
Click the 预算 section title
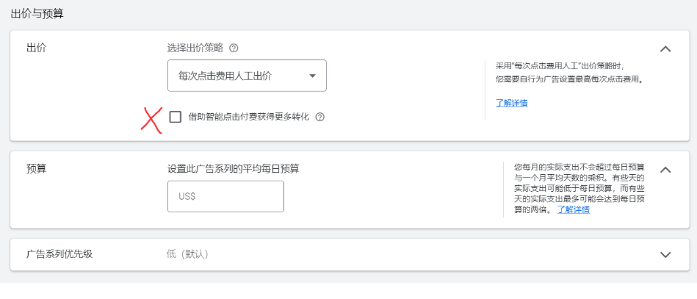37,168
